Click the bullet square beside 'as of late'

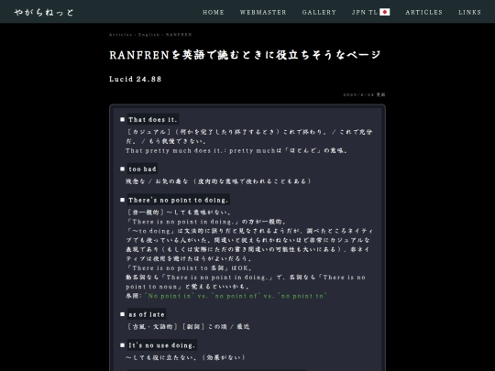click(123, 314)
